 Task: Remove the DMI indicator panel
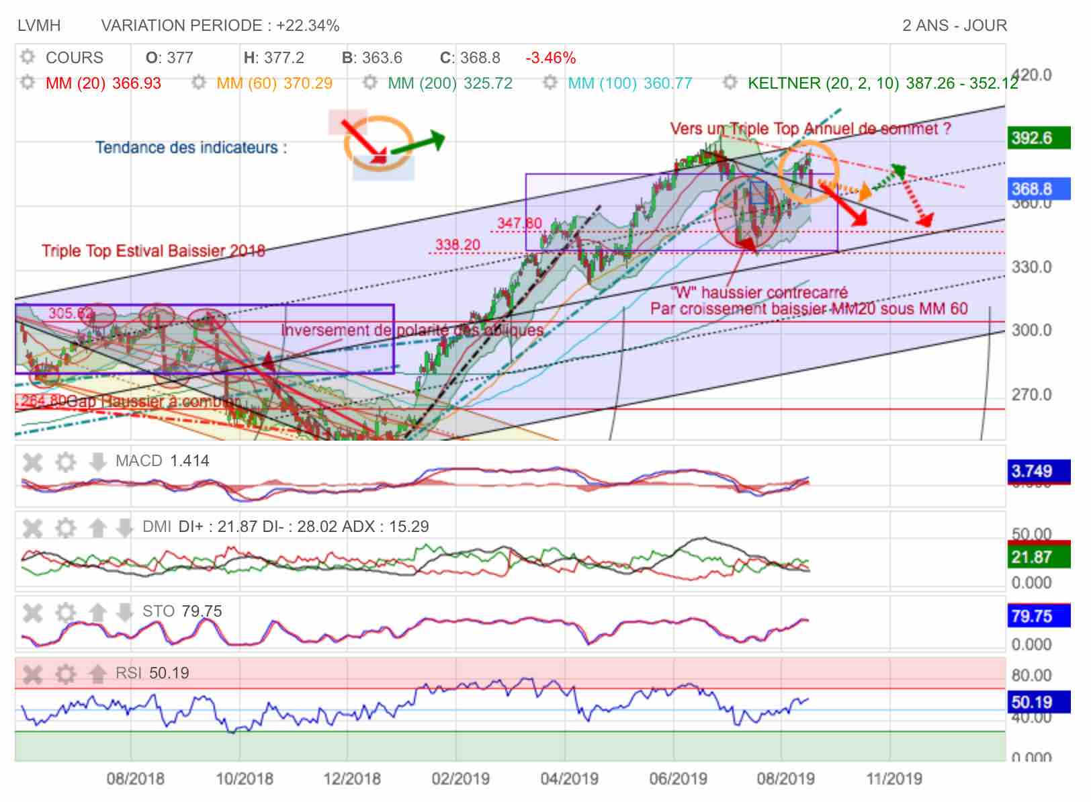pyautogui.click(x=32, y=527)
